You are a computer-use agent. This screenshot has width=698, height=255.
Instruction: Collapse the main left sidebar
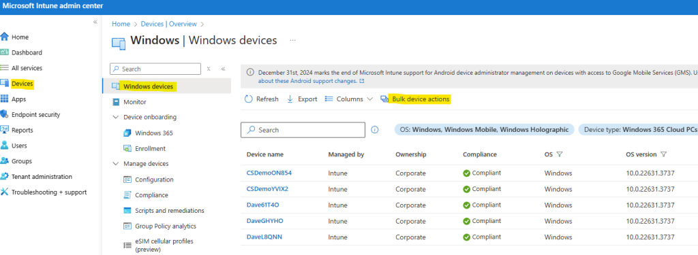click(x=95, y=22)
